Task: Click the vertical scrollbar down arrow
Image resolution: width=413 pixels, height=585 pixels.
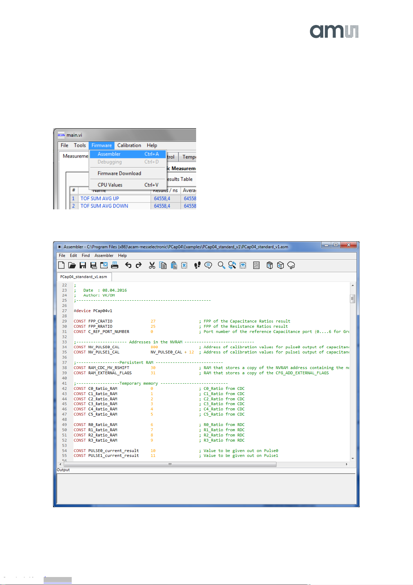Action: pos(353,458)
